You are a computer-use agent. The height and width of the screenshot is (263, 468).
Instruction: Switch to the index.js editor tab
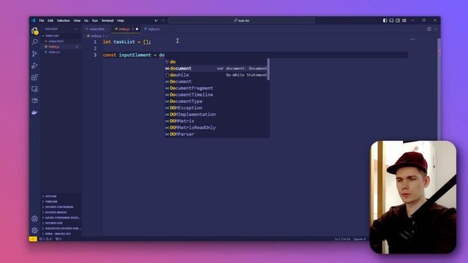tap(125, 29)
